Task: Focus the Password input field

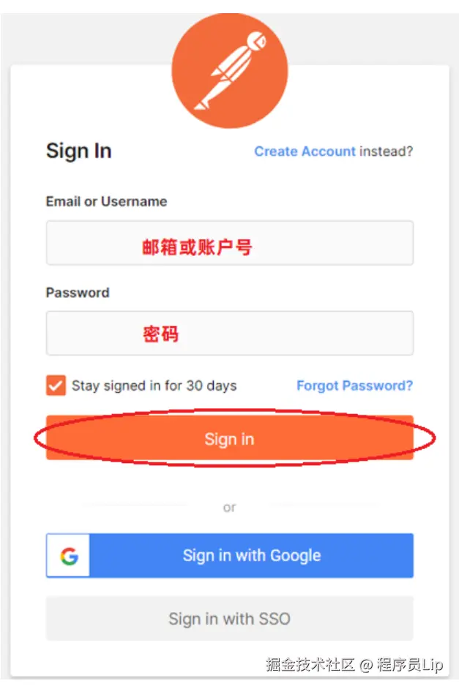Action: coord(230,333)
